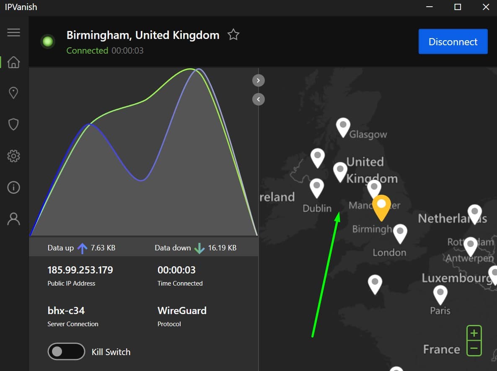This screenshot has height=371, width=497.
Task: Open the Info icon in sidebar
Action: pyautogui.click(x=14, y=187)
